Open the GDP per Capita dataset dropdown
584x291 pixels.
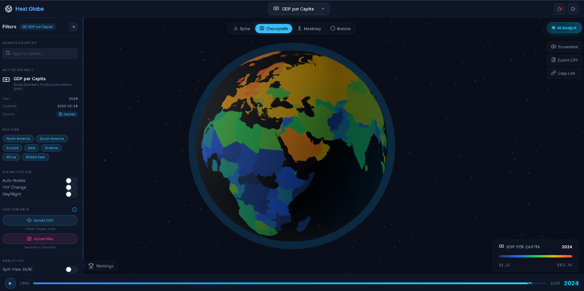point(298,9)
